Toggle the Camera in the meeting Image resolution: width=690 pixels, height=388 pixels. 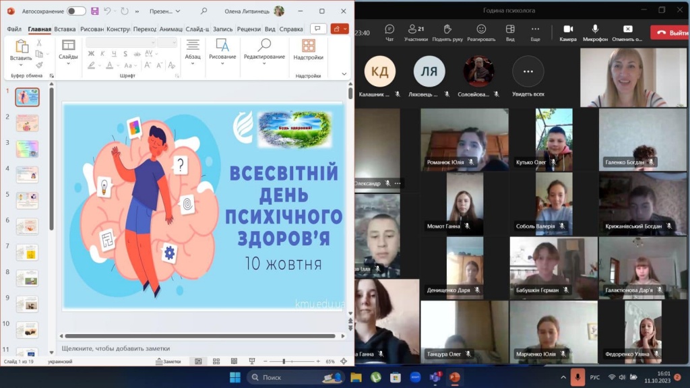click(567, 32)
